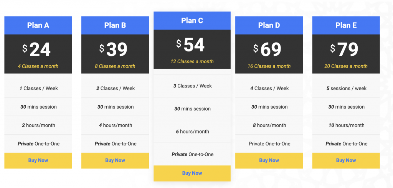
Task: Select the Plan C header
Action: [x=192, y=21]
